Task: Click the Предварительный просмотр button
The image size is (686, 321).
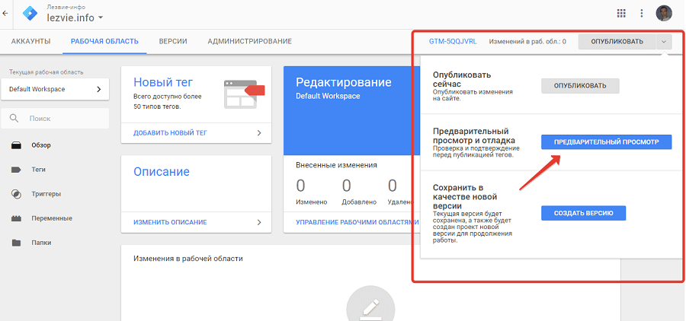Action: (x=606, y=142)
